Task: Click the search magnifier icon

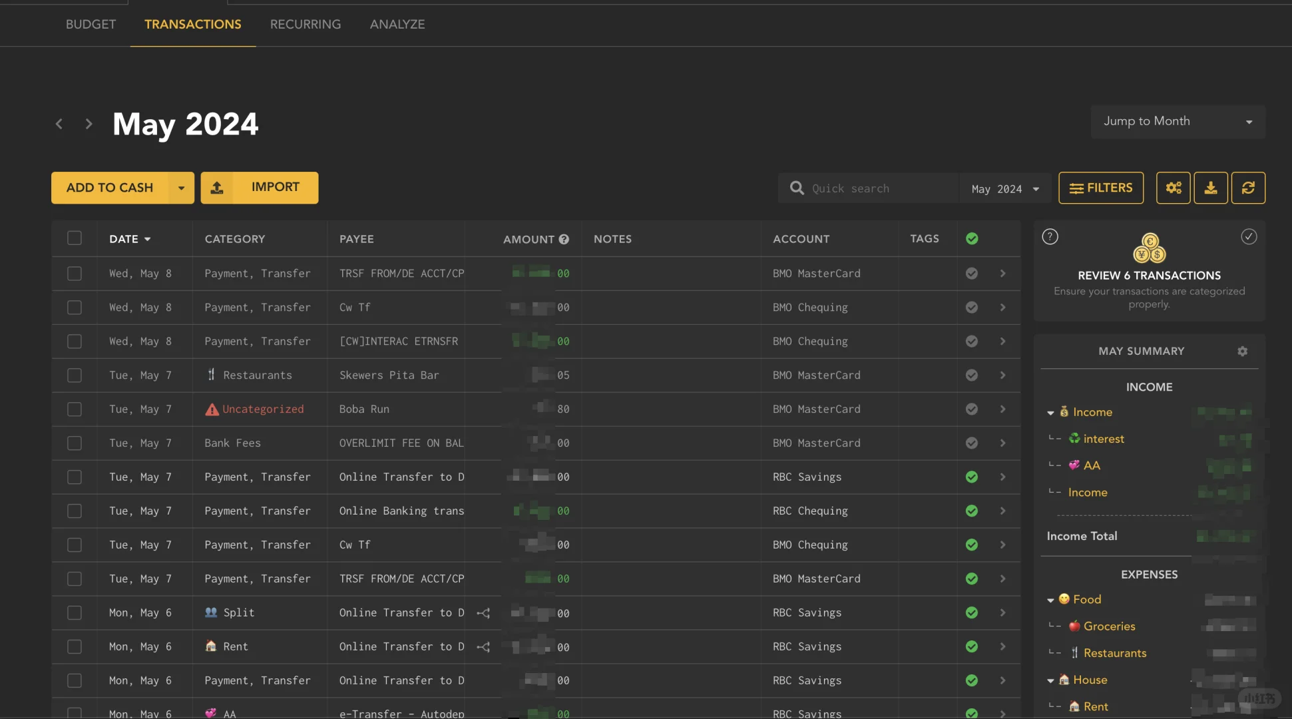Action: pos(797,188)
